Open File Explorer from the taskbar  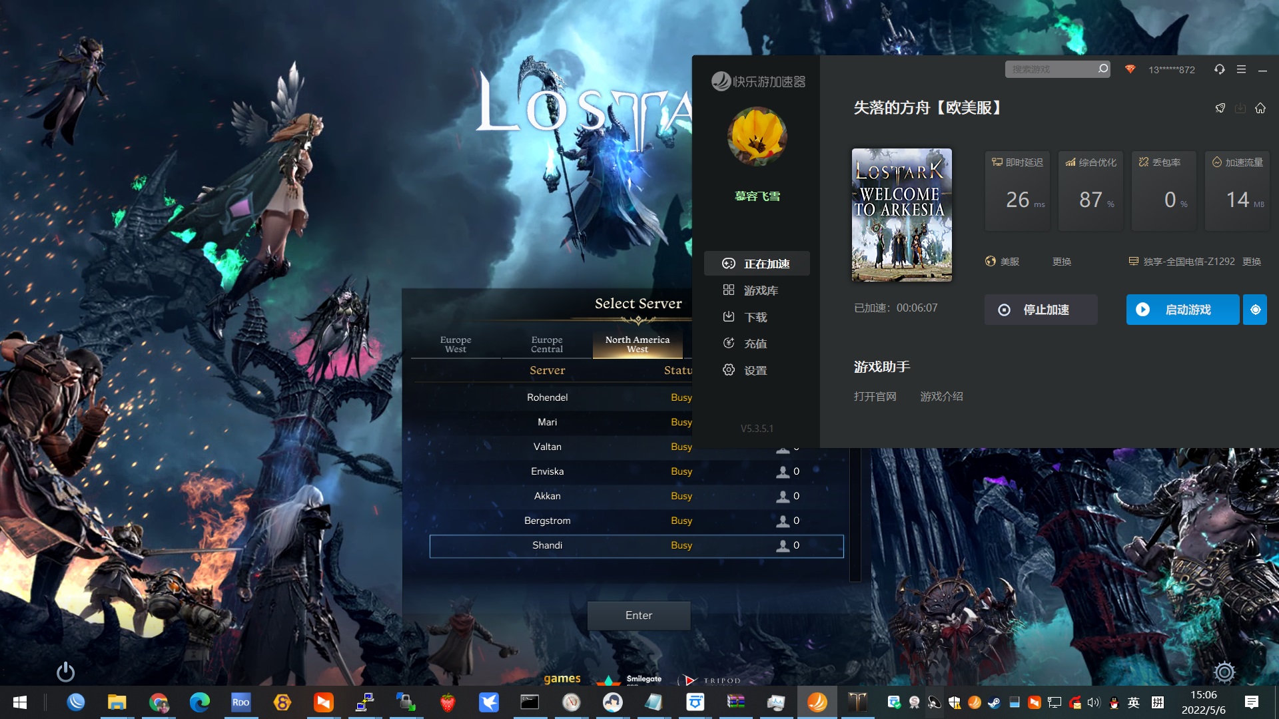tap(117, 702)
